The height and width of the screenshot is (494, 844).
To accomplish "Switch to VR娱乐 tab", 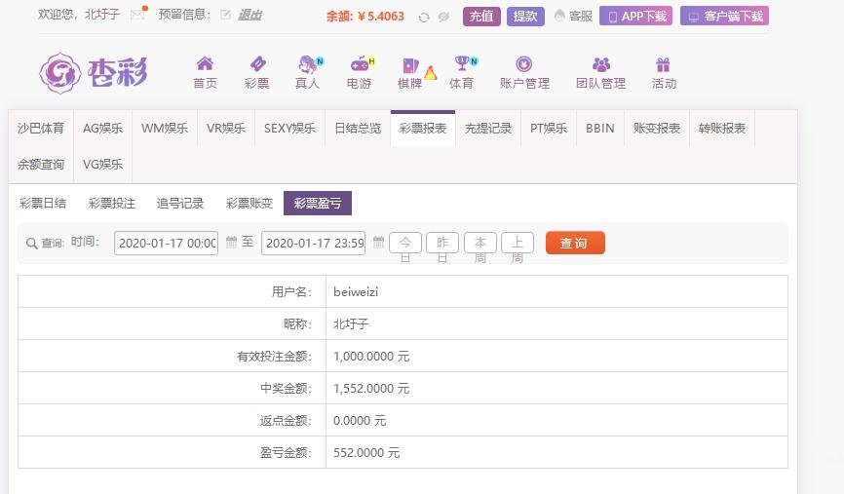I will (x=226, y=128).
